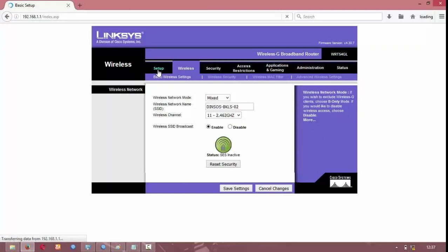Viewport: 448px width, 252px height.
Task: Click the green SES SecureEasySetup icon
Action: (x=223, y=145)
